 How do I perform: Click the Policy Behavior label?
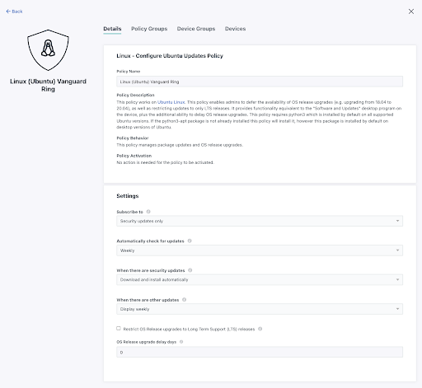click(x=133, y=138)
